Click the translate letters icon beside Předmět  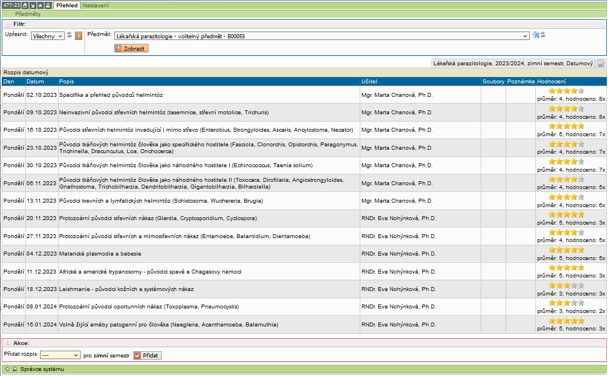[x=536, y=35]
